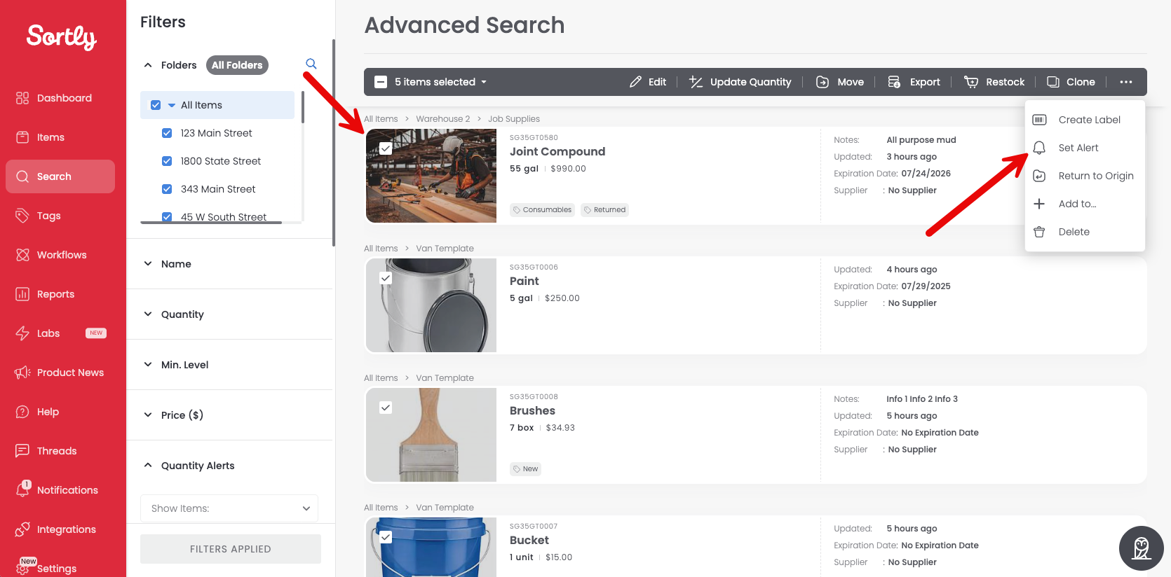This screenshot has width=1171, height=577.
Task: Uncheck the 1800 State Street folder
Action: coord(167,161)
